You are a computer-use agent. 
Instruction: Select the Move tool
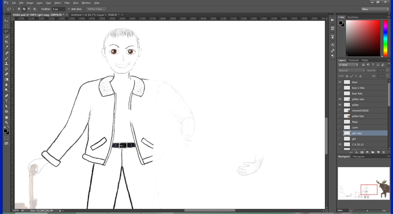coord(7,21)
